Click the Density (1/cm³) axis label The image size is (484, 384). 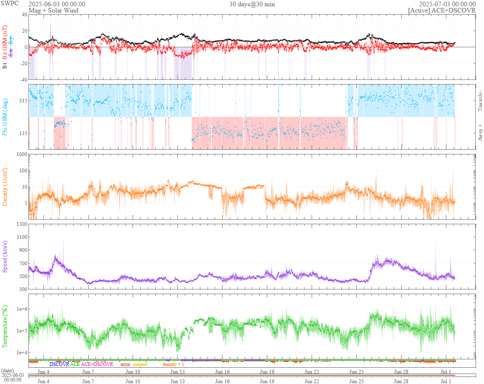coord(5,187)
